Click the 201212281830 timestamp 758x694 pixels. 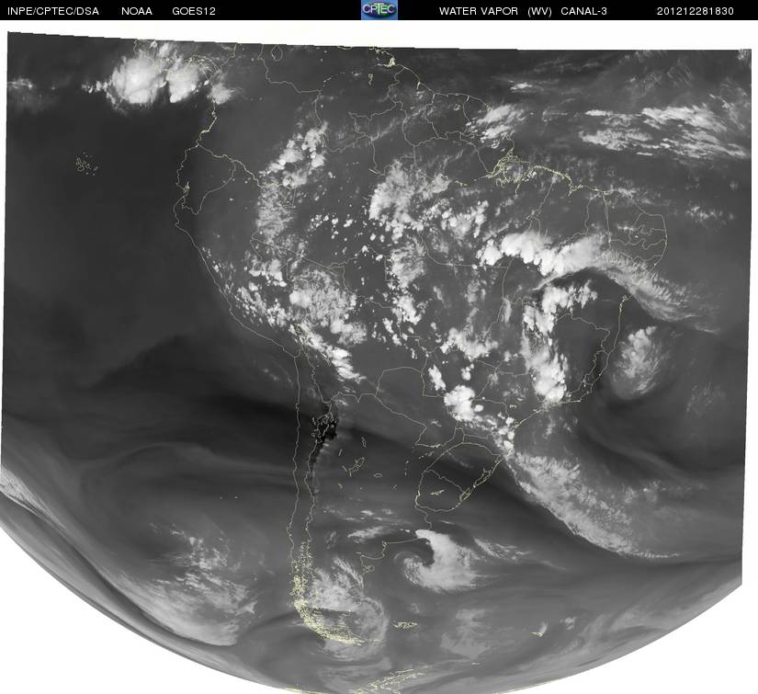pyautogui.click(x=696, y=11)
